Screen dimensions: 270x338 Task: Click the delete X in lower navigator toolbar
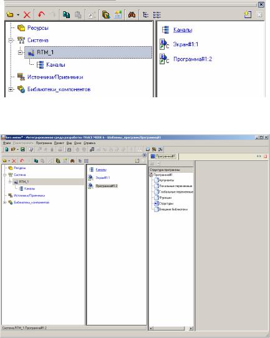coord(14,161)
